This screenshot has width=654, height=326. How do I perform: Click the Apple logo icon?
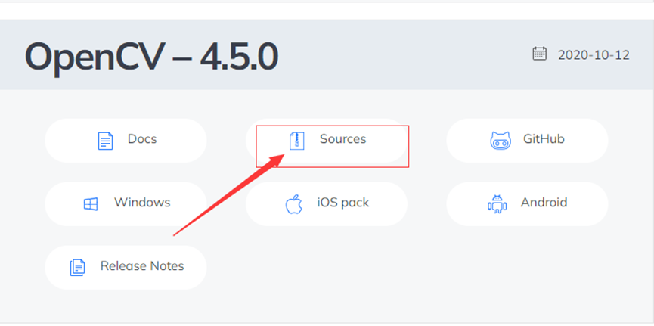tap(293, 204)
